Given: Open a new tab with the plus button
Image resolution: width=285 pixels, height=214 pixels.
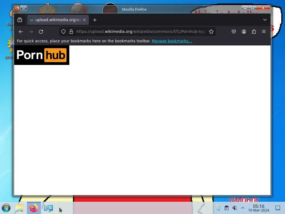Looking at the screenshot, I should point(95,20).
